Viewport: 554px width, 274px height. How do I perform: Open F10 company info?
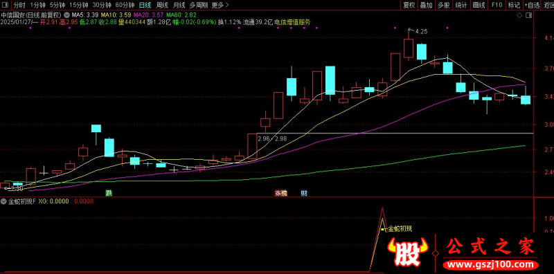(x=497, y=6)
